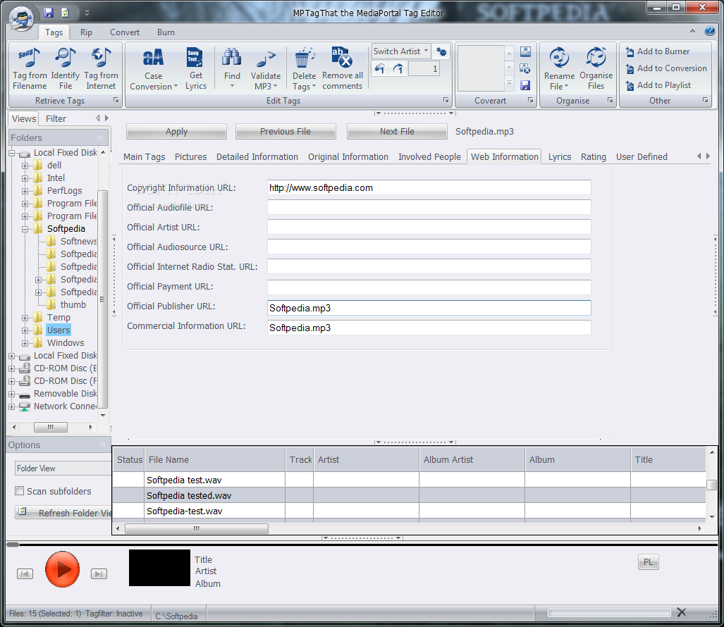Screen dimensions: 724x627
Task: Click the file grid horizontal scrollbar
Action: (196, 528)
